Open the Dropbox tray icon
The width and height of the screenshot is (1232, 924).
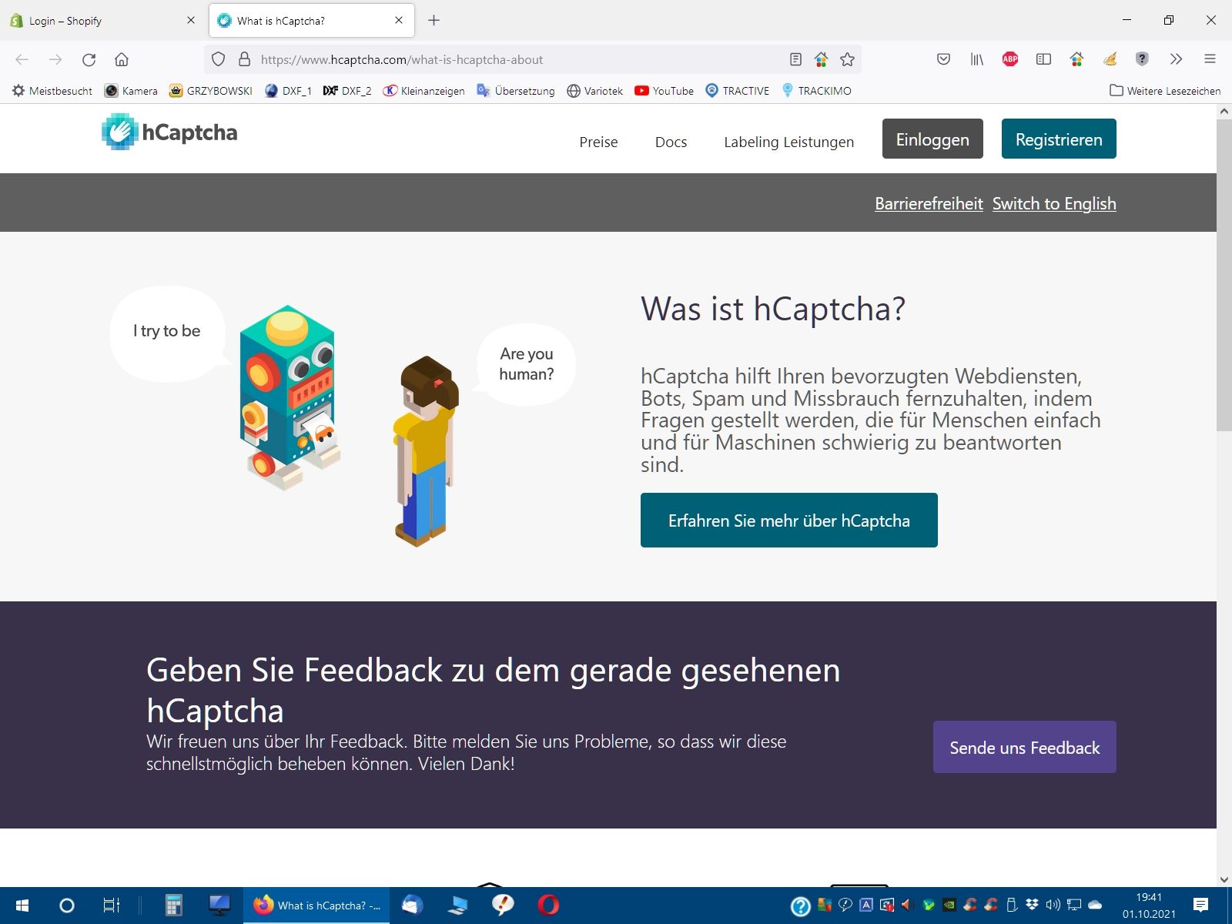[x=1033, y=905]
